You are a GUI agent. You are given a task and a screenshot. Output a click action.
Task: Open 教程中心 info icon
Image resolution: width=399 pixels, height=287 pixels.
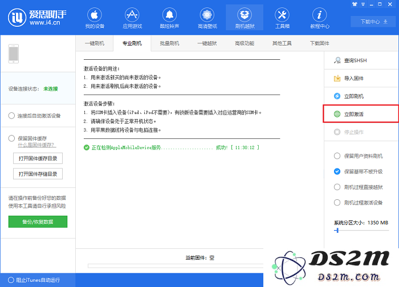click(x=320, y=15)
